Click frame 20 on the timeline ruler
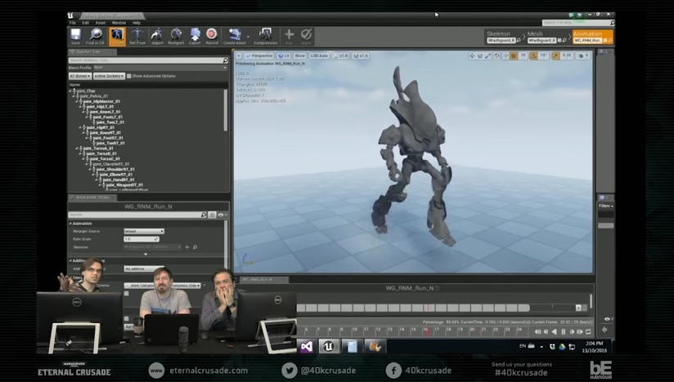 472,330
